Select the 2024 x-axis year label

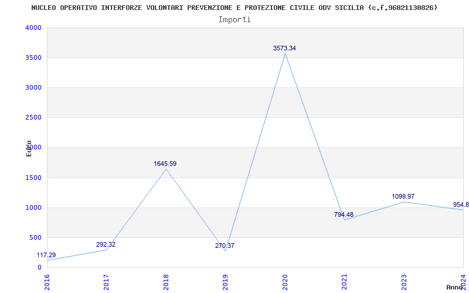[x=464, y=282]
